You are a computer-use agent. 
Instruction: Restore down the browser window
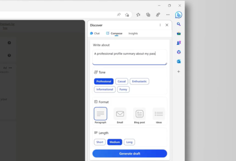pyautogui.click(x=169, y=6)
